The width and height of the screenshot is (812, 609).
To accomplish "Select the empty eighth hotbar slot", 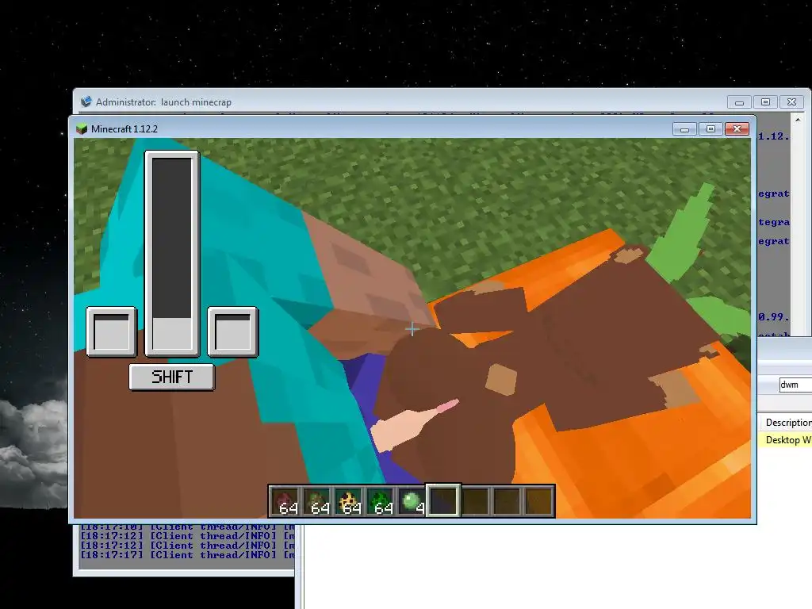I will [x=507, y=501].
